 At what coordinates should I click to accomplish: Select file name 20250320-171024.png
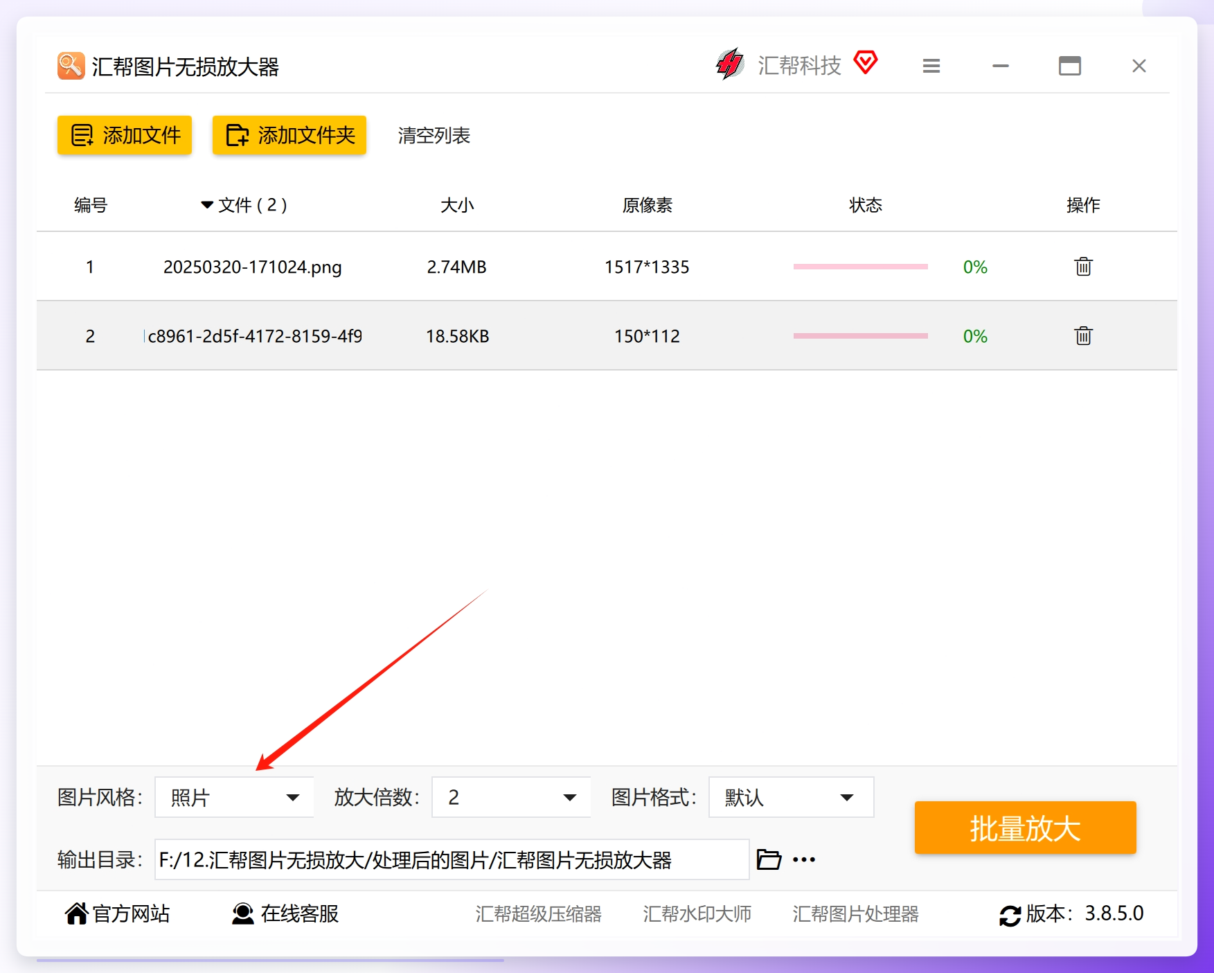point(253,267)
